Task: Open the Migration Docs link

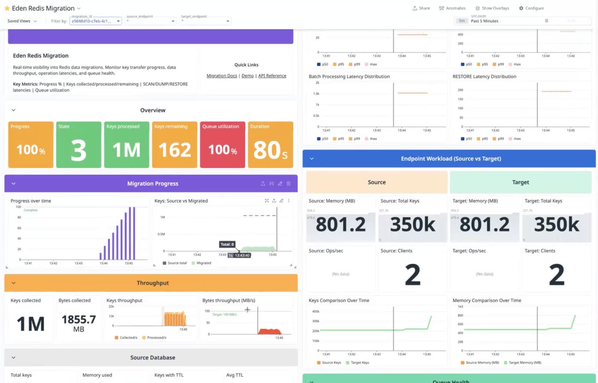Action: [222, 76]
